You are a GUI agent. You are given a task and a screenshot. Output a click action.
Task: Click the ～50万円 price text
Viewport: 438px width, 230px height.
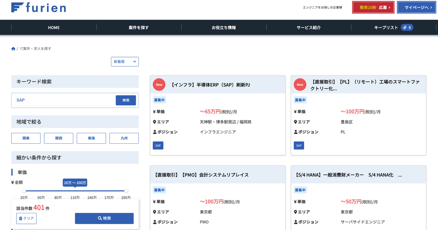click(x=351, y=202)
